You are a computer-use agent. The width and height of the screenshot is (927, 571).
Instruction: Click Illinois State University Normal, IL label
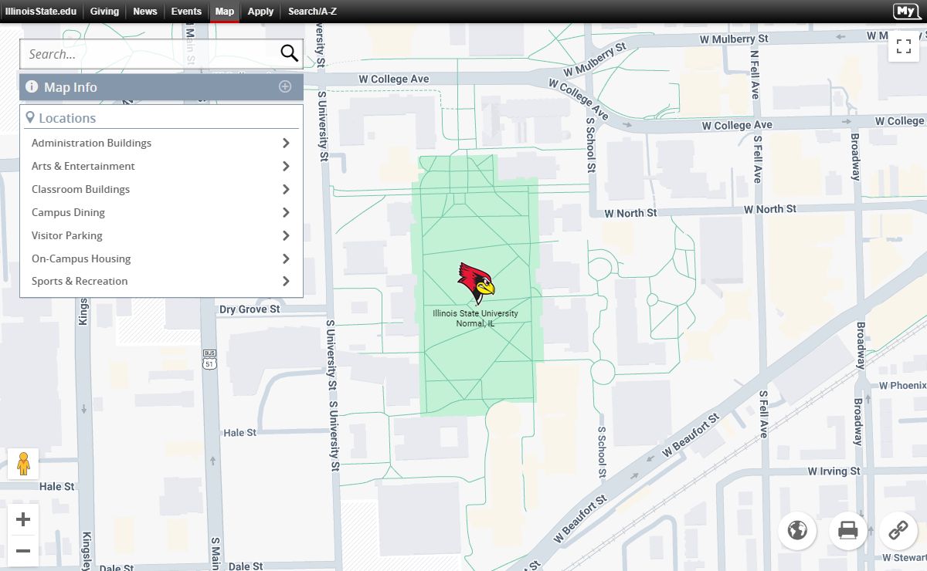point(476,319)
